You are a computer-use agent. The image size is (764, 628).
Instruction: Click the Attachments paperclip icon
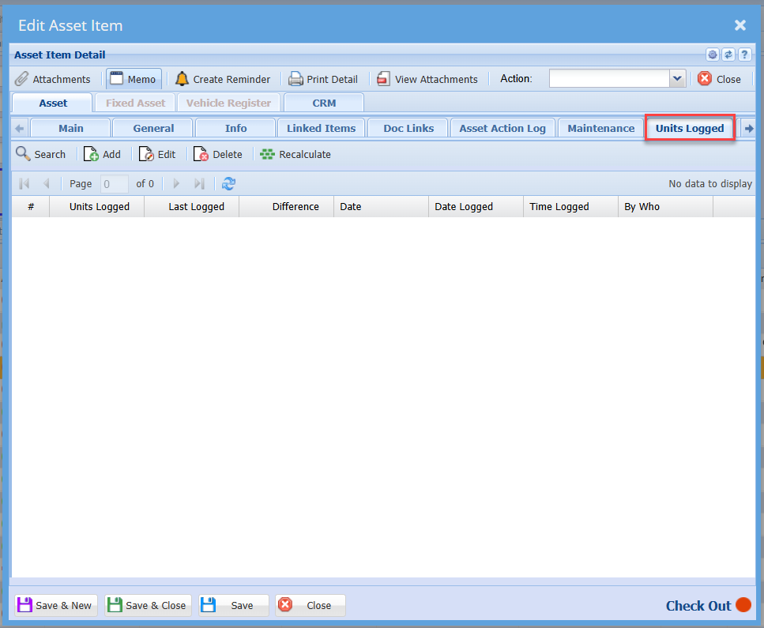click(x=23, y=79)
